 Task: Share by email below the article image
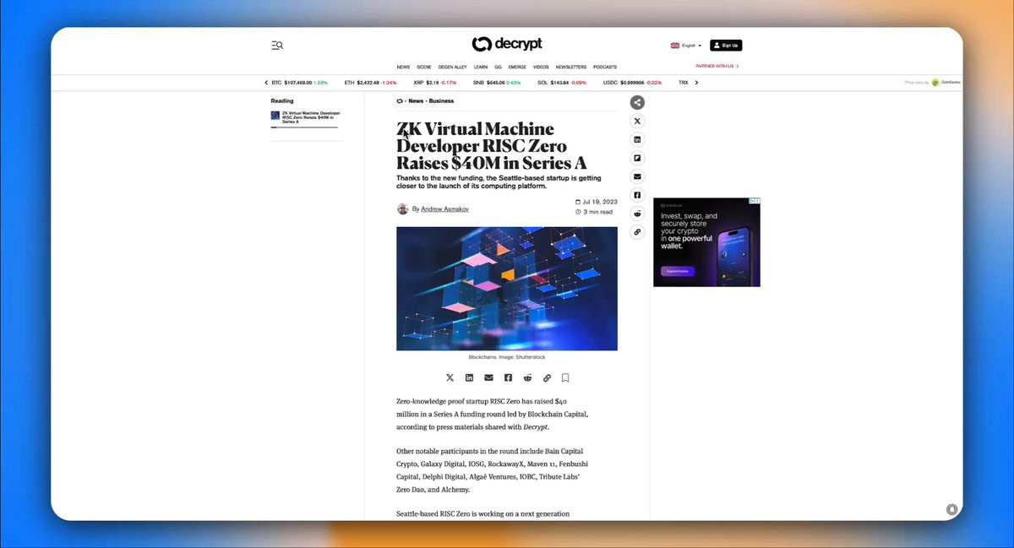pyautogui.click(x=488, y=377)
